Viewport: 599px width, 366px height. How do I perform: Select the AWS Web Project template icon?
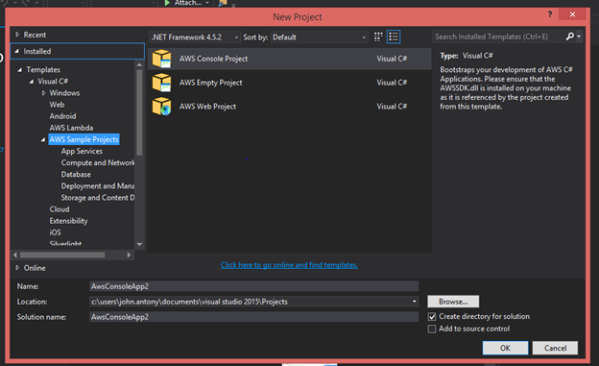click(x=161, y=107)
